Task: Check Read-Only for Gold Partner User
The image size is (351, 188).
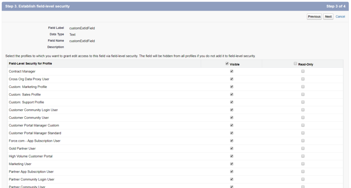Action: coord(303,148)
